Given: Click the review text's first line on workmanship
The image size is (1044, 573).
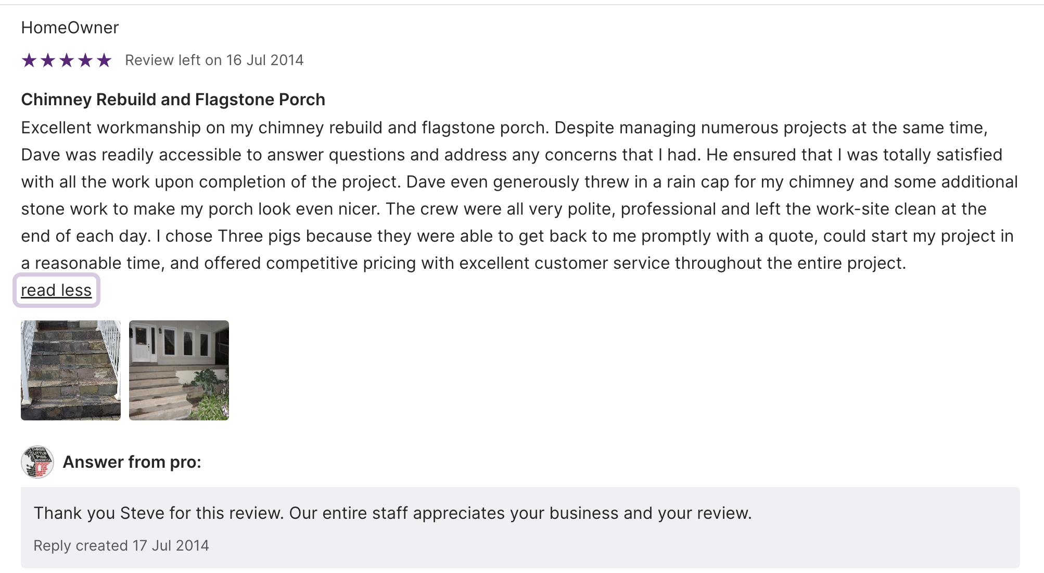Looking at the screenshot, I should click(504, 128).
